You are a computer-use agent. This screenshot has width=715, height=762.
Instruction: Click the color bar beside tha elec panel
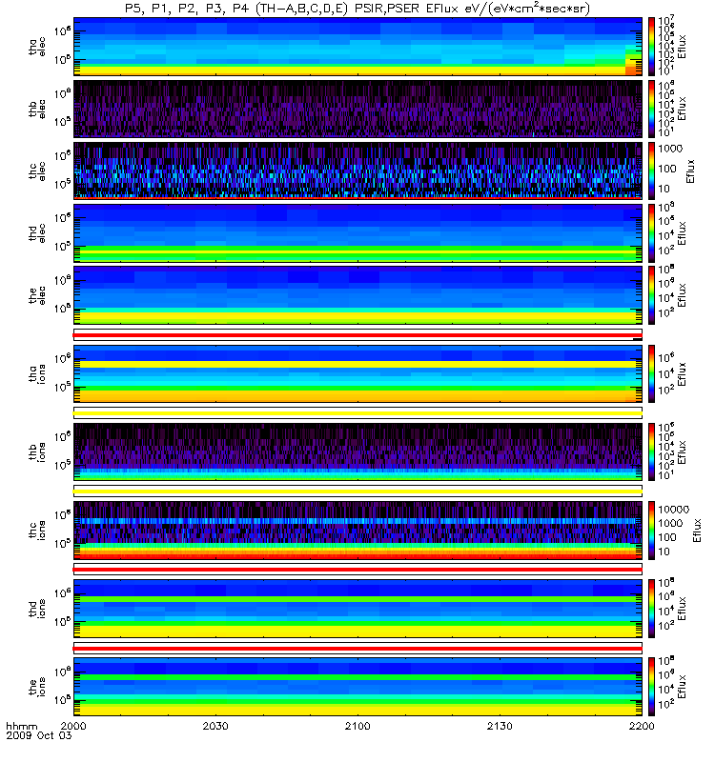pos(651,47)
